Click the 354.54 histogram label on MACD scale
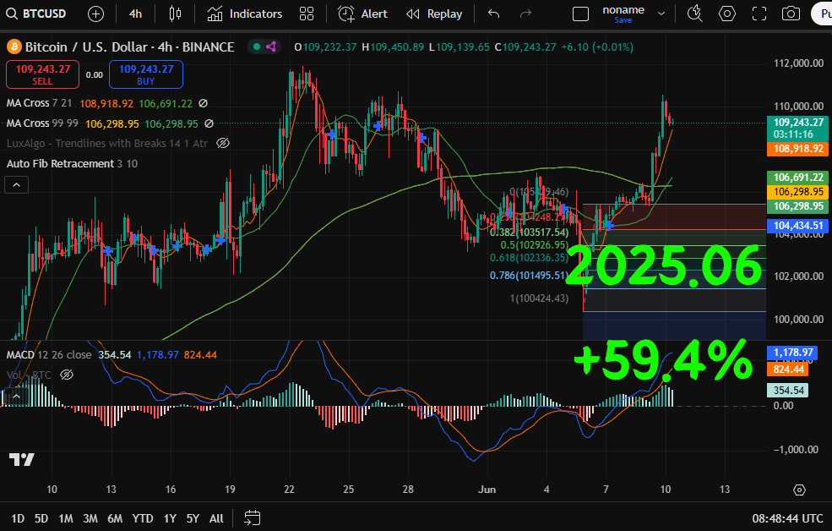This screenshot has width=832, height=531. (788, 391)
